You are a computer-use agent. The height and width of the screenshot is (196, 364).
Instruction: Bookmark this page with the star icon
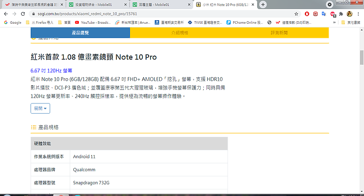(296, 14)
